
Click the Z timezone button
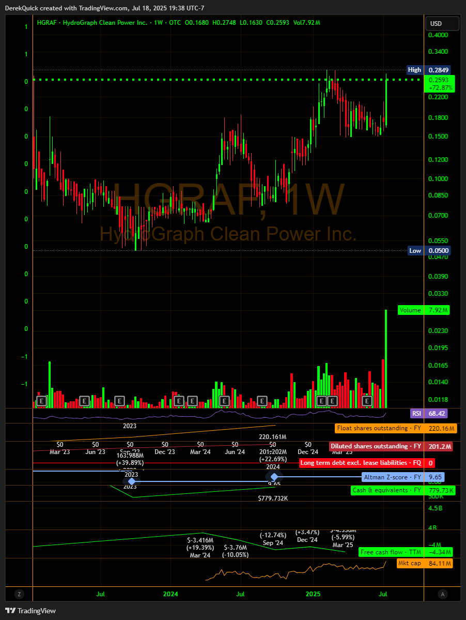point(19,594)
